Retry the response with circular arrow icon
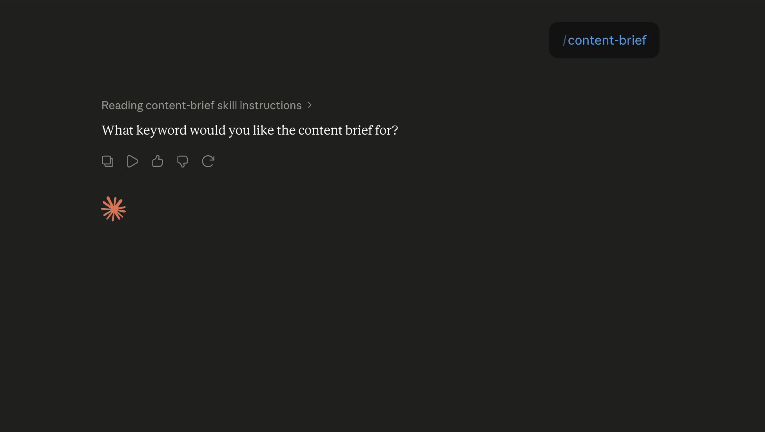The width and height of the screenshot is (765, 432). click(x=208, y=161)
